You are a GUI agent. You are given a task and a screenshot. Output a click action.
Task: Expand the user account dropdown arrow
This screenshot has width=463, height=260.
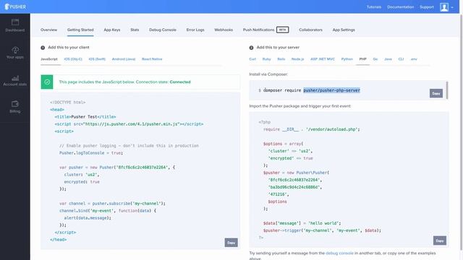tap(452, 7)
